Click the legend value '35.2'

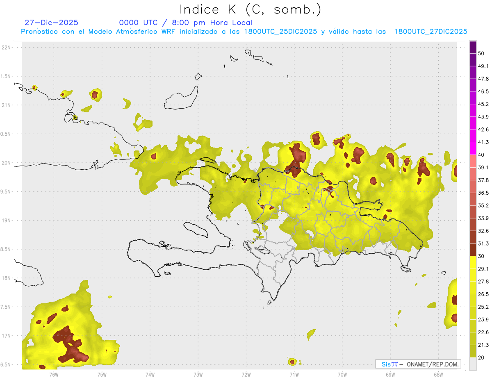pyautogui.click(x=483, y=205)
